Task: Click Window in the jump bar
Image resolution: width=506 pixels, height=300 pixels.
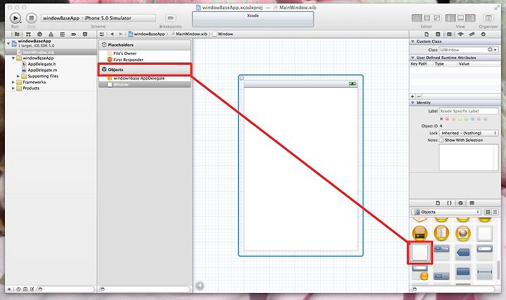Action: 223,34
